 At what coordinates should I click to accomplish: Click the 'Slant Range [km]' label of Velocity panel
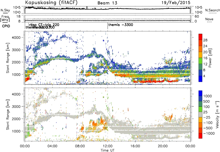8,114
